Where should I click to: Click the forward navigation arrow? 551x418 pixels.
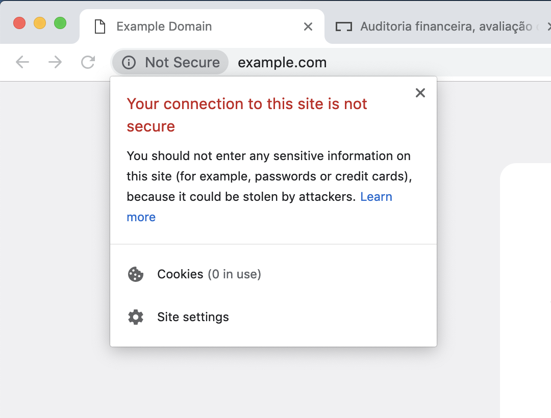[55, 62]
